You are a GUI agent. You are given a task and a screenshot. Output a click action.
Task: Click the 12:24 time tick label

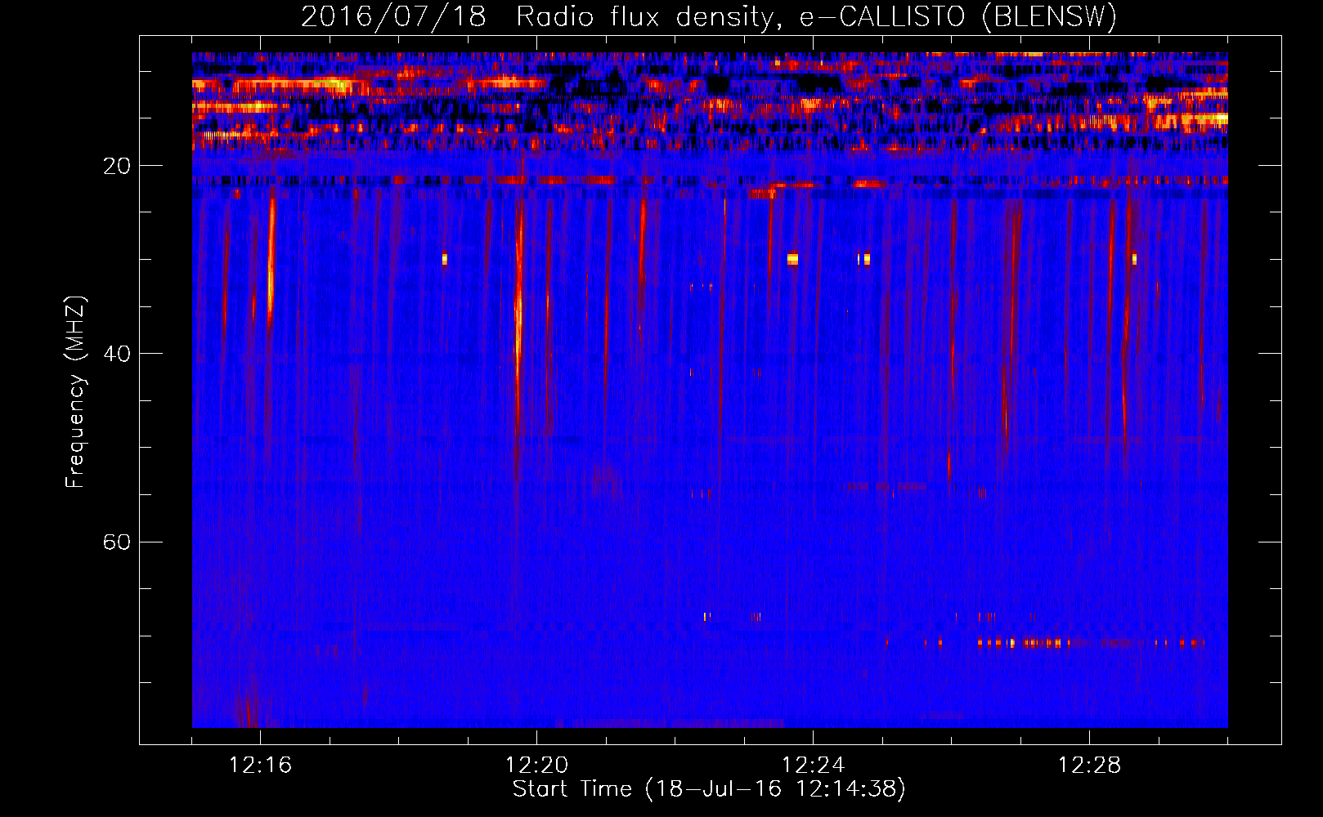[813, 765]
